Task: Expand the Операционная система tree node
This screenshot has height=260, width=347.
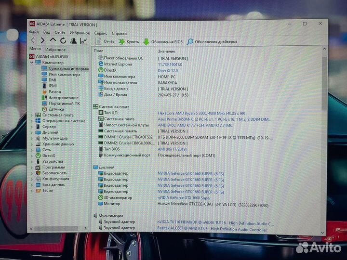Action: pyautogui.click(x=31, y=121)
